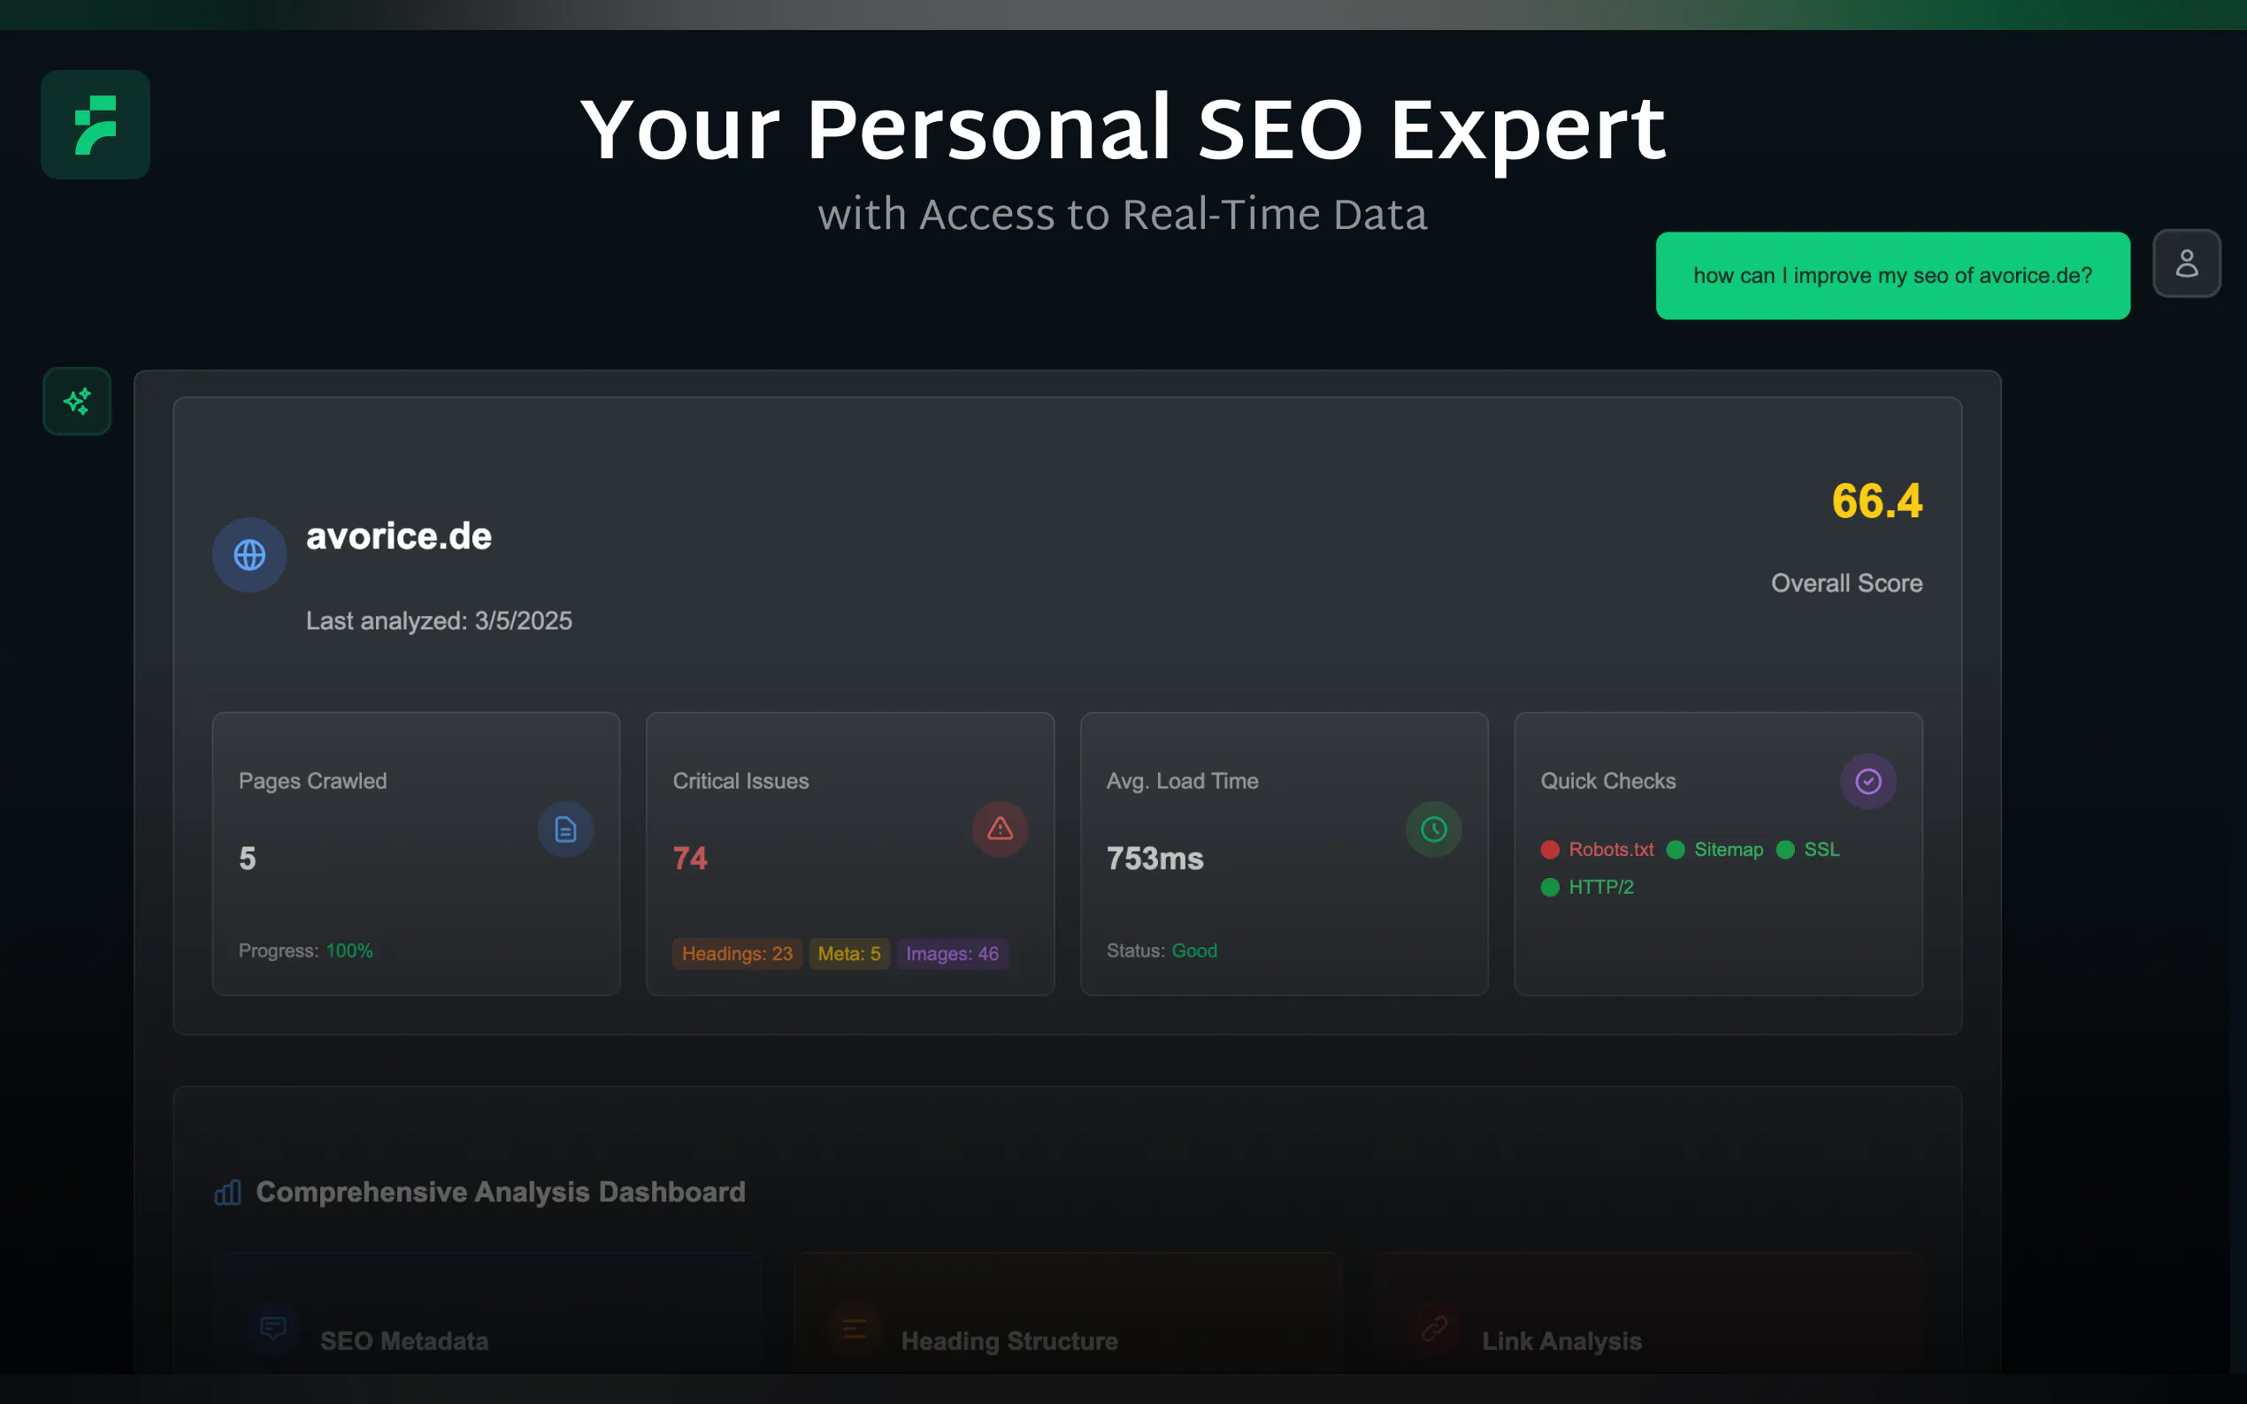Click the warning triangle in Critical Issues
This screenshot has width=2247, height=1404.
(1000, 828)
